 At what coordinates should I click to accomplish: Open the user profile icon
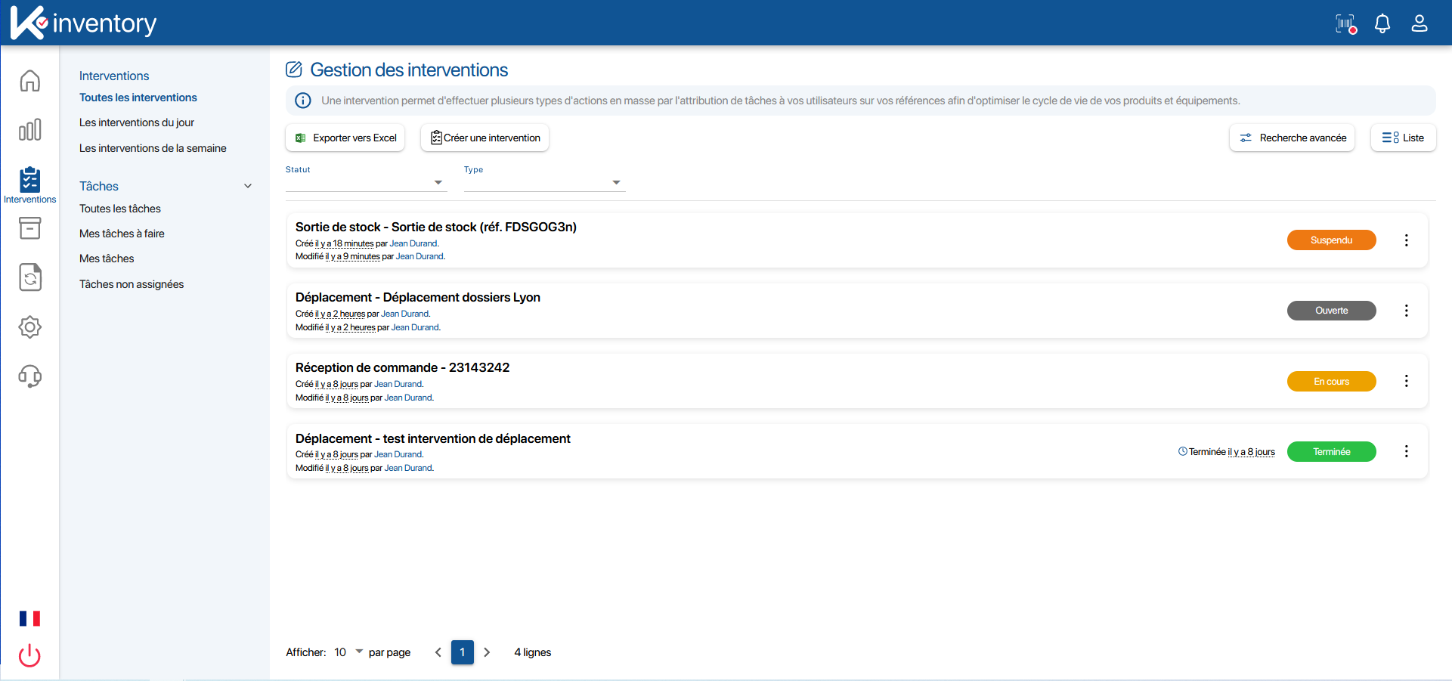[x=1419, y=23]
